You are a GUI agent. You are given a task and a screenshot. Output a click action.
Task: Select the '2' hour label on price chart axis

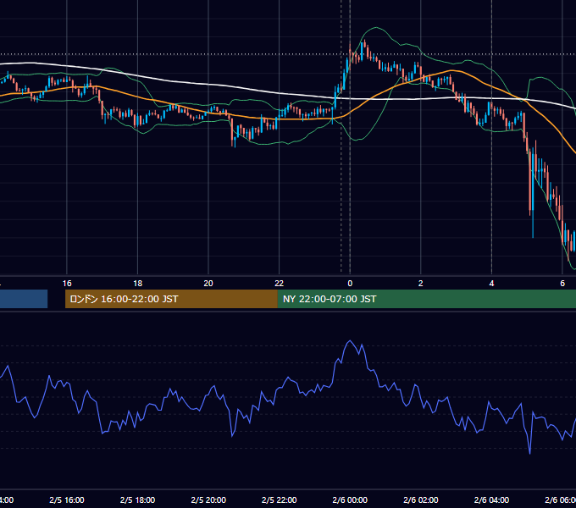(421, 284)
